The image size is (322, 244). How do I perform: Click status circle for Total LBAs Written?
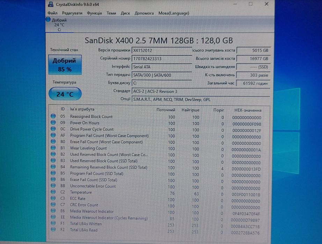pos(53,223)
